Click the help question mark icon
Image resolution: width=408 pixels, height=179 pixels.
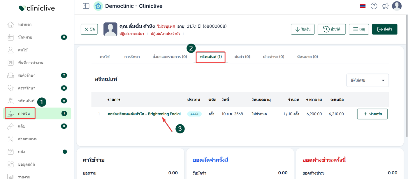pos(374,6)
